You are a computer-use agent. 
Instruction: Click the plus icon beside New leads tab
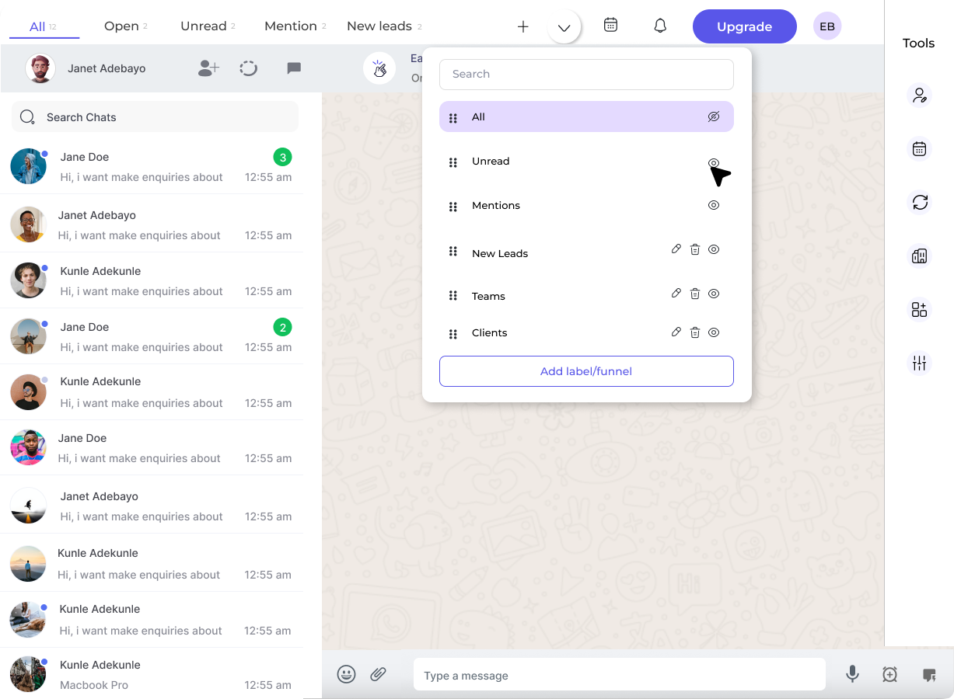pyautogui.click(x=523, y=26)
